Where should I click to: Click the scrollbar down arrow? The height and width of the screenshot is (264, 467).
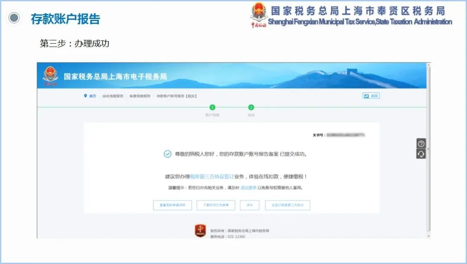point(429,236)
